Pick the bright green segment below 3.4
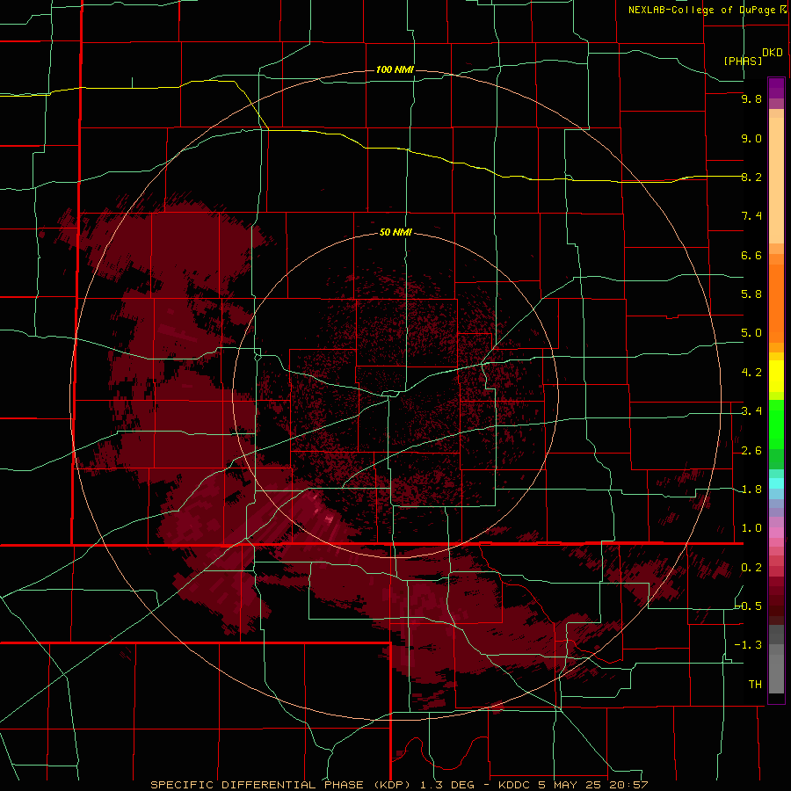The height and width of the screenshot is (791, 791). pyautogui.click(x=776, y=429)
